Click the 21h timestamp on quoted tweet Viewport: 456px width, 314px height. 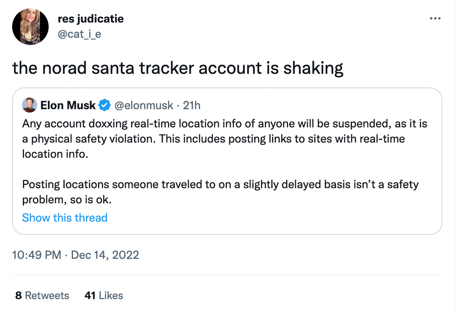tap(191, 106)
